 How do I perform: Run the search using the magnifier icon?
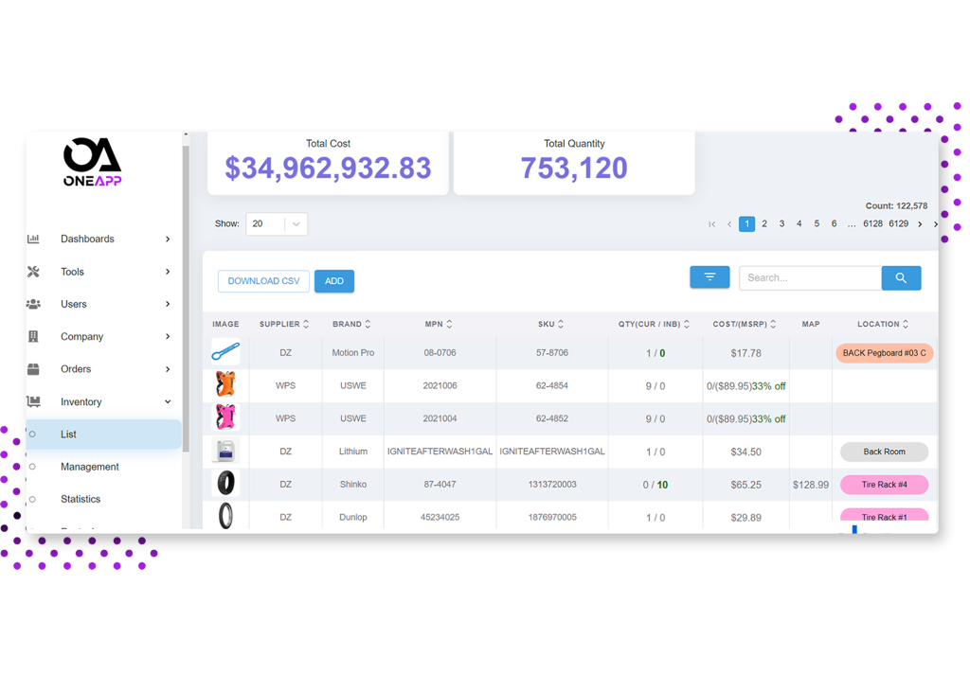coord(901,277)
